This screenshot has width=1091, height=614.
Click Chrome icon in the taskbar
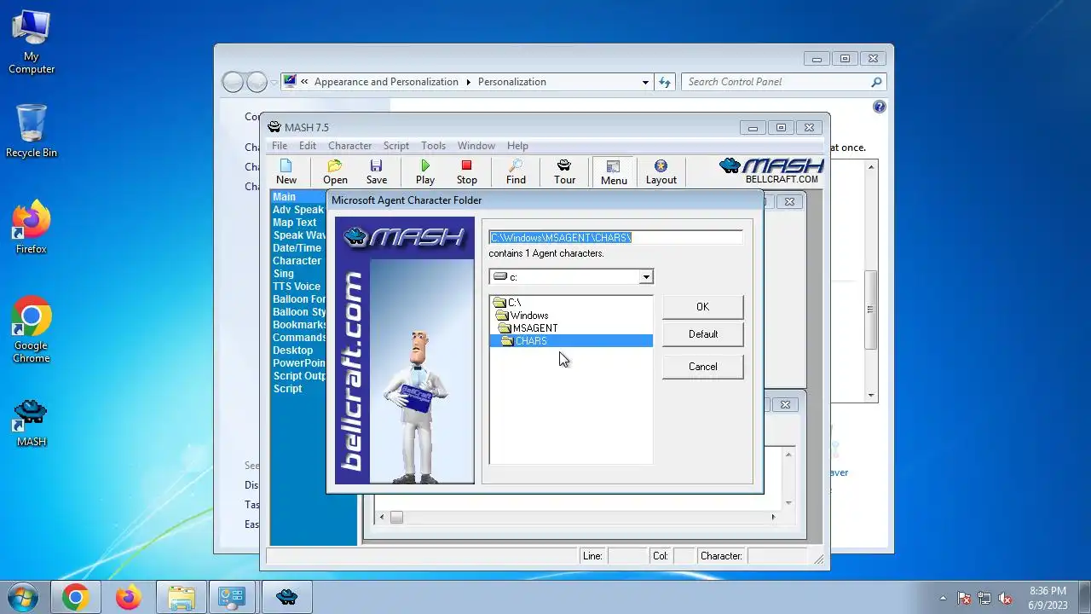click(75, 597)
